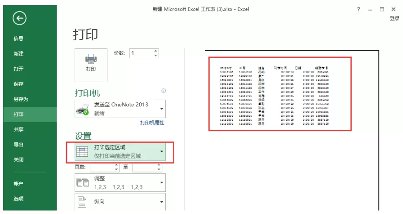Open 共享 in the sidebar
The width and height of the screenshot is (403, 214).
point(18,130)
